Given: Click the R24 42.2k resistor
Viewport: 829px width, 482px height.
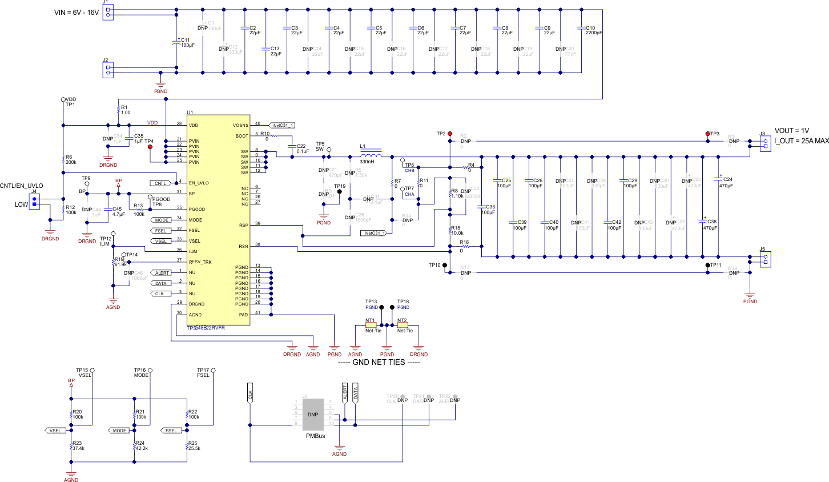Looking at the screenshot, I should 134,445.
